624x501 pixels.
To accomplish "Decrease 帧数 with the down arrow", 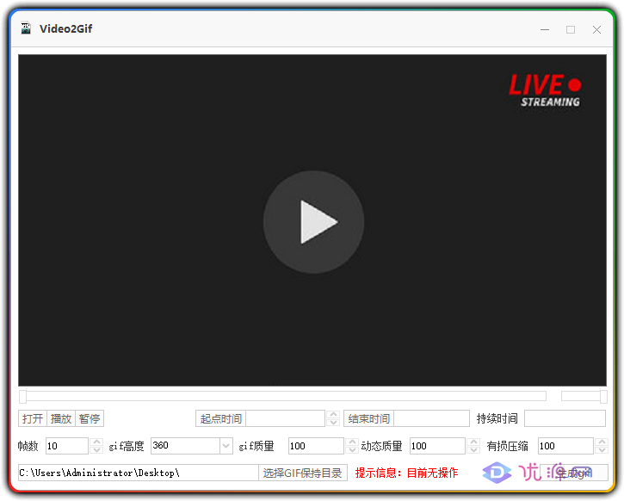I will click(96, 450).
